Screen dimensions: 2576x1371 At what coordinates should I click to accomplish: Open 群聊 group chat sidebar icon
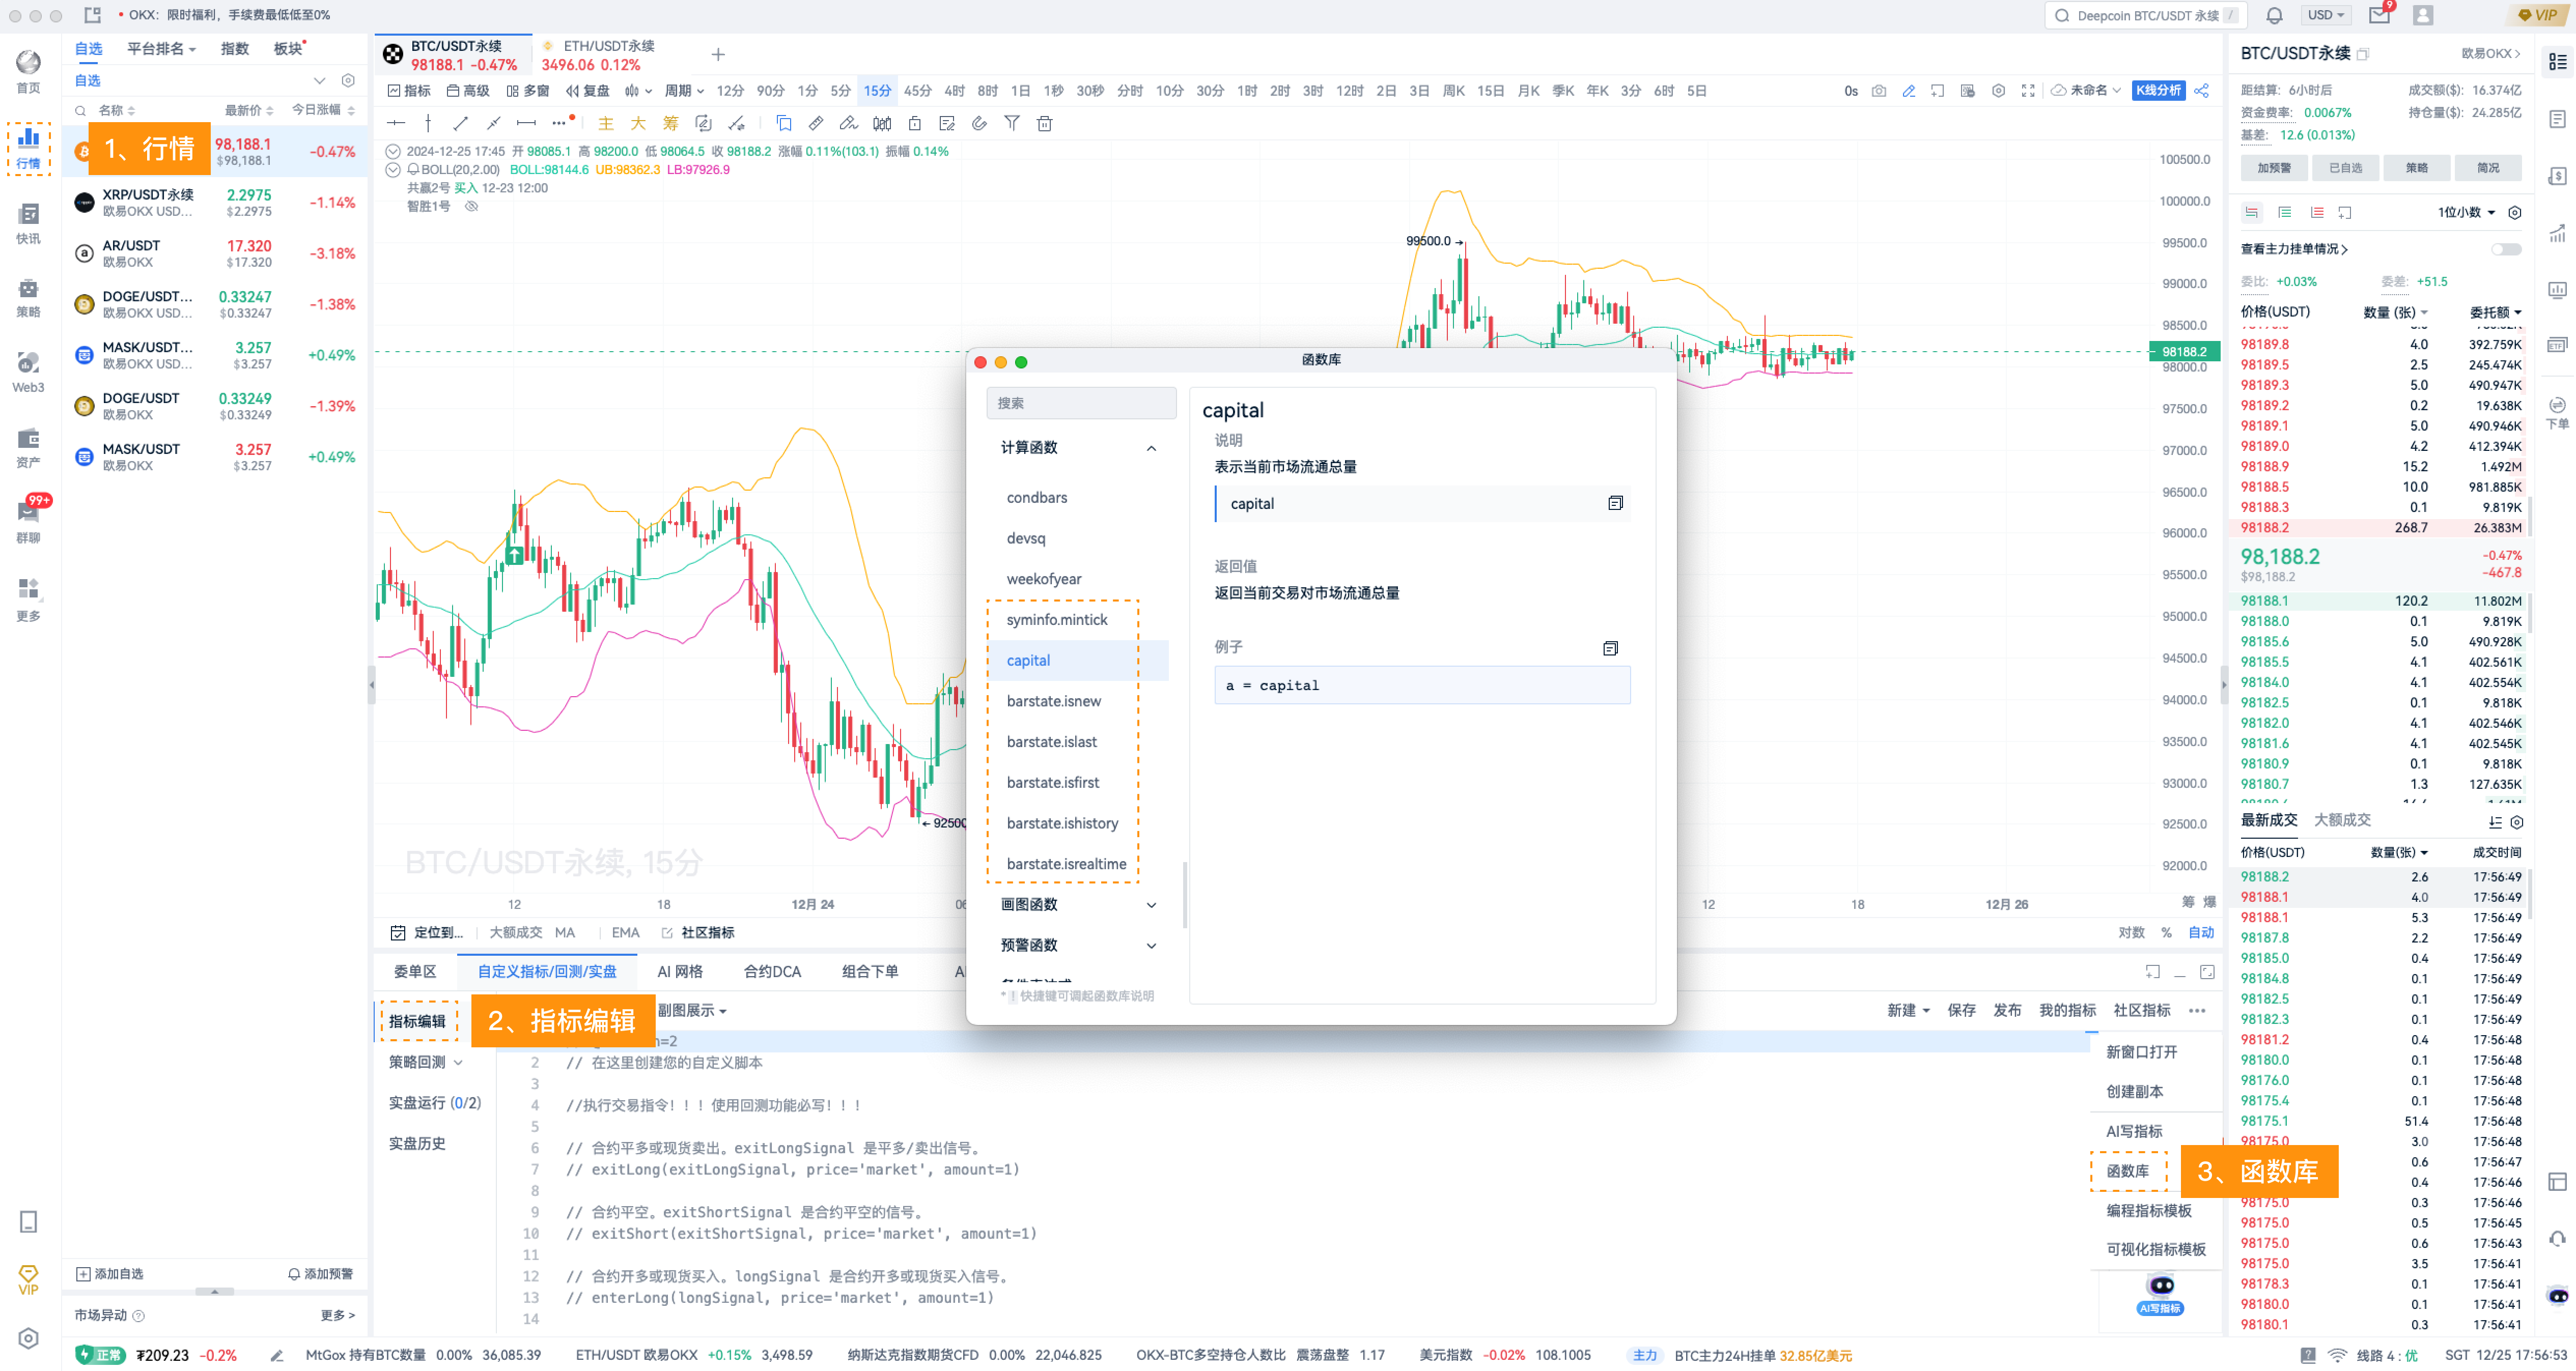pos(29,521)
